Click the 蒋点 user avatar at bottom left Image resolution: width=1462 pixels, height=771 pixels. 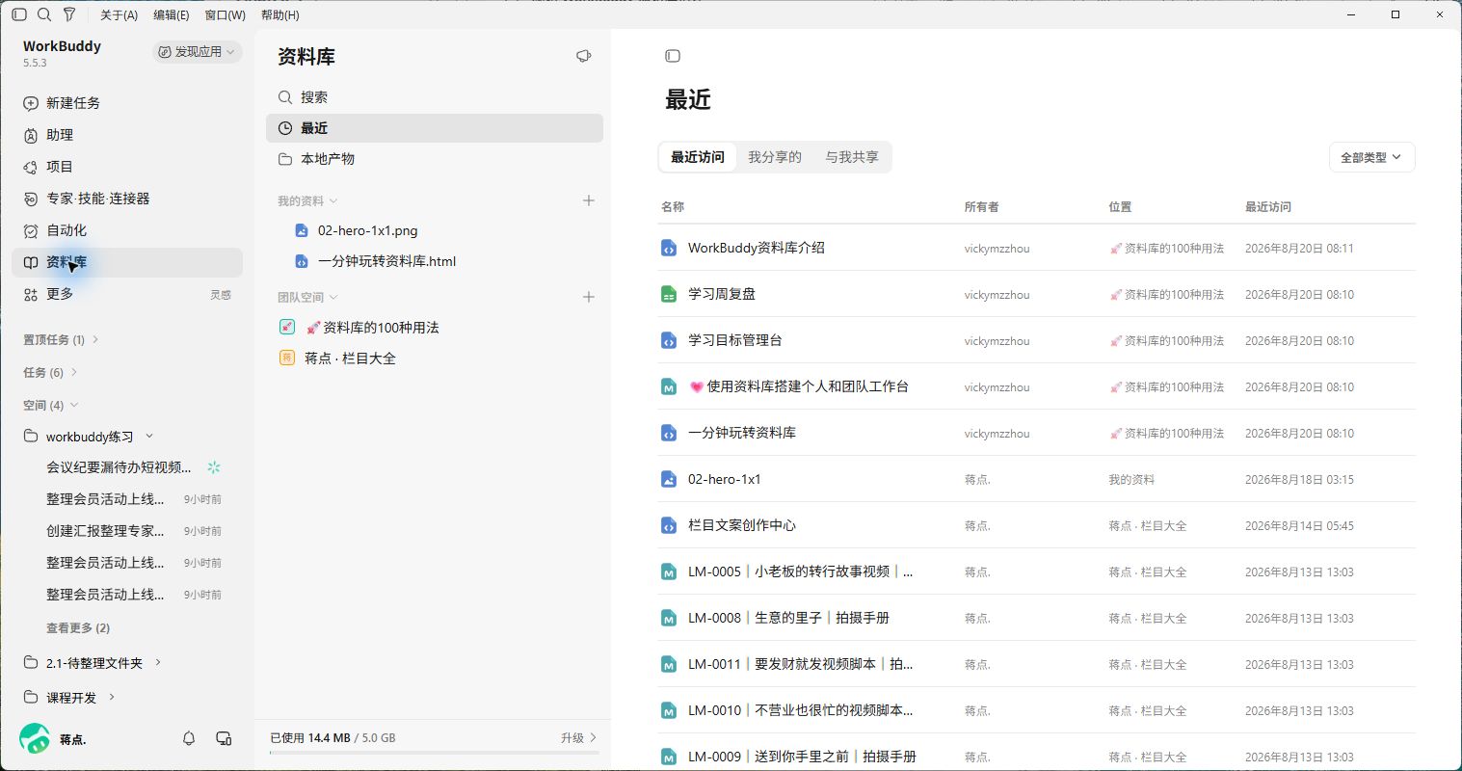(35, 739)
